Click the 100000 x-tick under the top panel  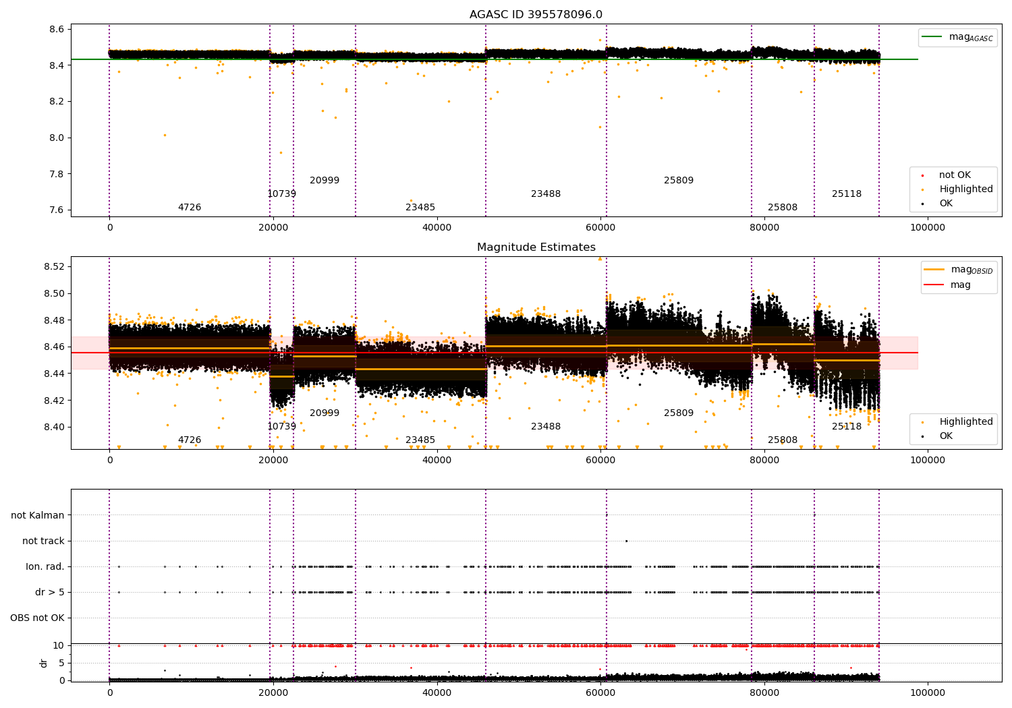[928, 228]
